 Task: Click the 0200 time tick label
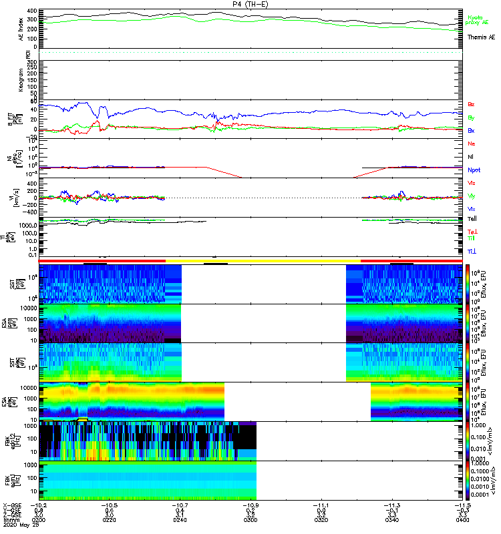pos(39,520)
